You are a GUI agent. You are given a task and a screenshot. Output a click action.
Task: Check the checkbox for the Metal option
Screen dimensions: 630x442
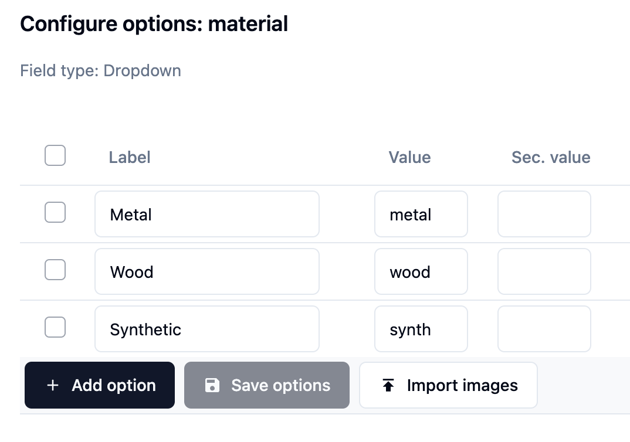tap(55, 213)
